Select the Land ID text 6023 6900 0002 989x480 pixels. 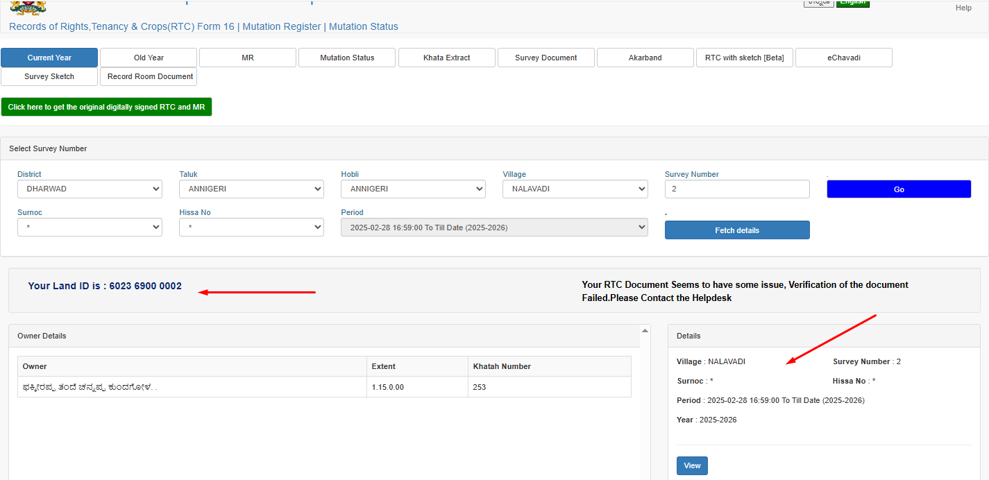[x=146, y=286]
